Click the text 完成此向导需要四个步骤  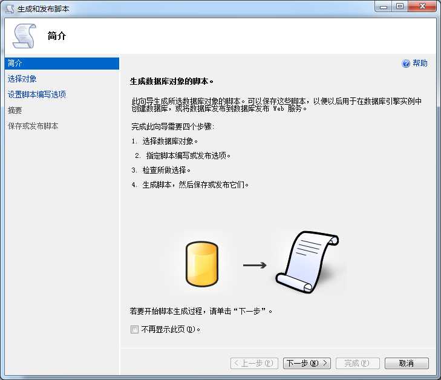[172, 126]
